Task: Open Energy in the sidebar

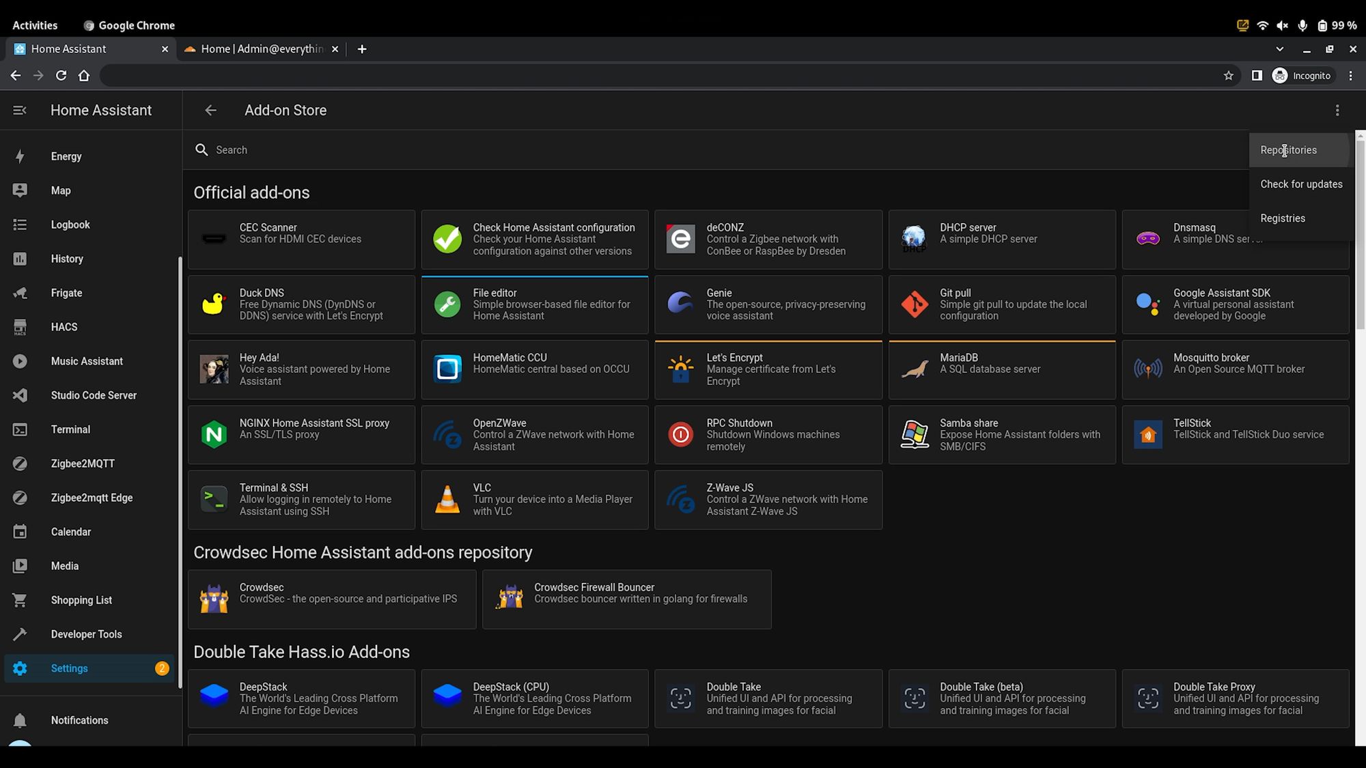Action: pyautogui.click(x=89, y=156)
